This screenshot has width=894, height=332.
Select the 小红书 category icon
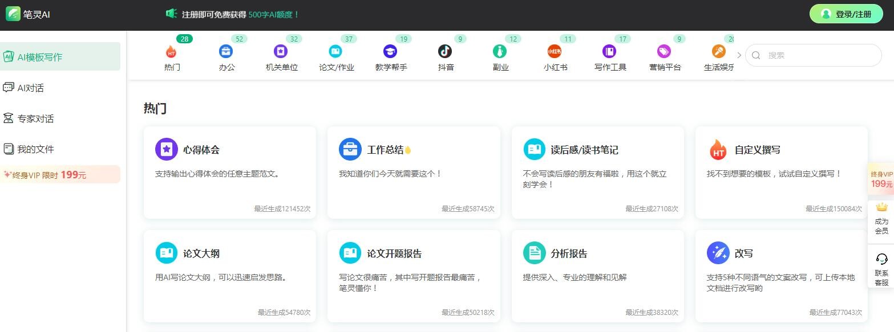555,51
